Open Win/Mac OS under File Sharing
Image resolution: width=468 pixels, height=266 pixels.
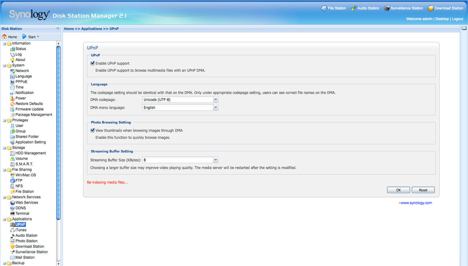[25, 175]
